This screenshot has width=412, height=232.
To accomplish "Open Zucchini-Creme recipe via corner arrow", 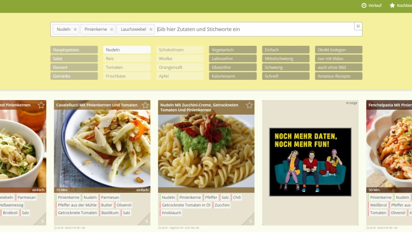I will tap(250, 221).
